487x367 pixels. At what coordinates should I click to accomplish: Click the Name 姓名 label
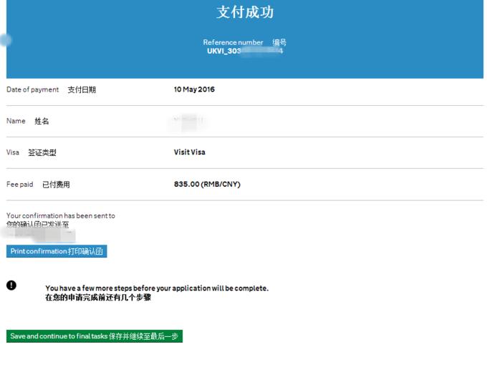tap(28, 121)
